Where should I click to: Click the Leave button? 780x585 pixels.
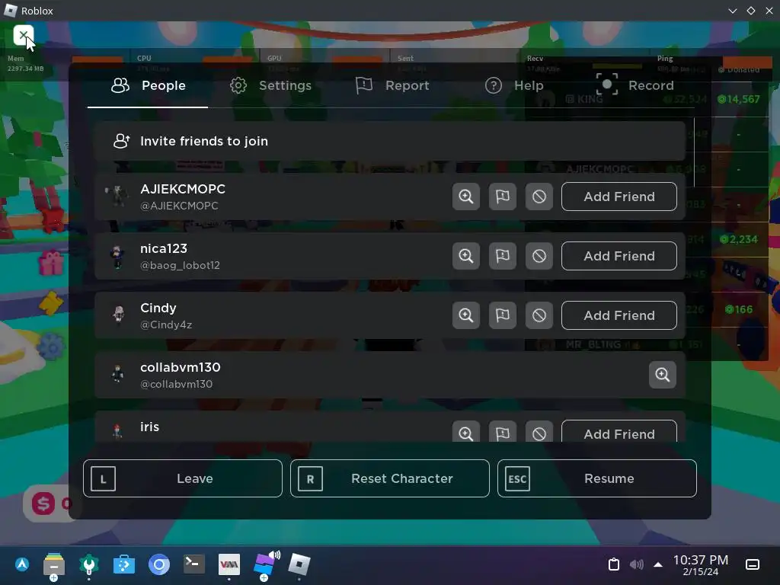pyautogui.click(x=183, y=478)
